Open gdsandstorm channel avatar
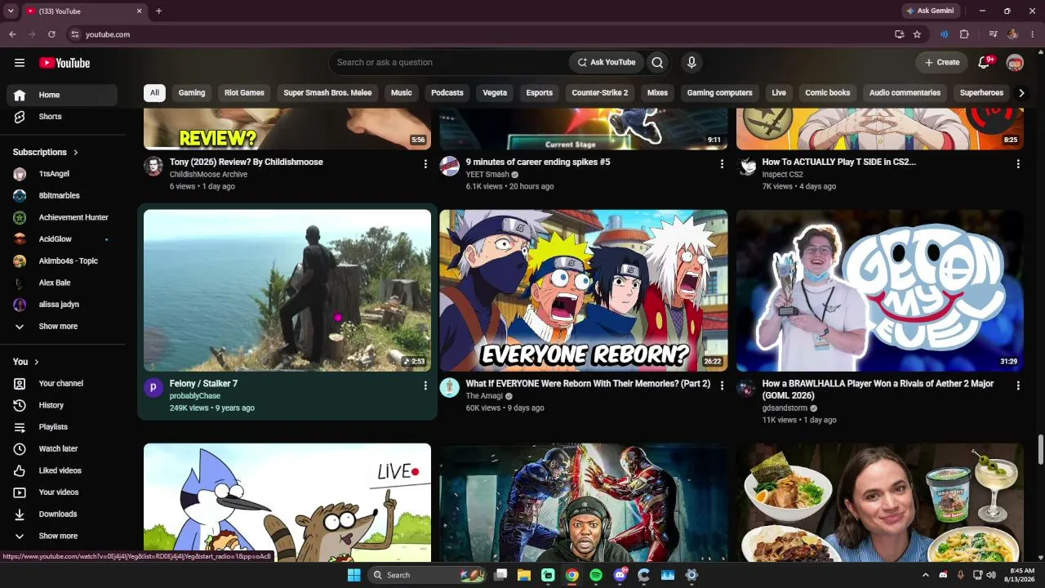Screen dimensions: 1045x588 (746, 387)
